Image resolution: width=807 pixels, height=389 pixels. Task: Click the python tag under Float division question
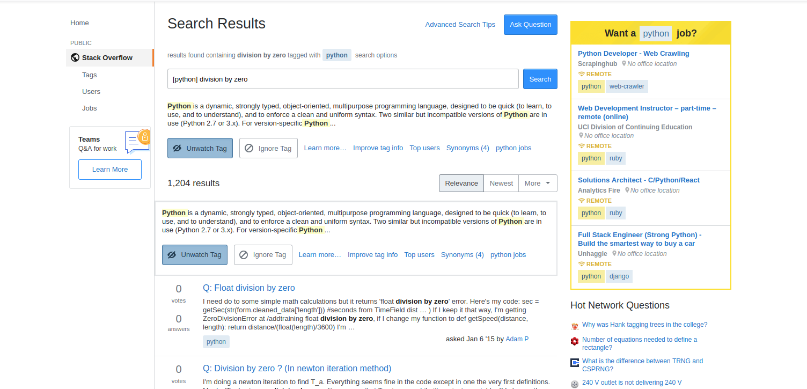216,342
